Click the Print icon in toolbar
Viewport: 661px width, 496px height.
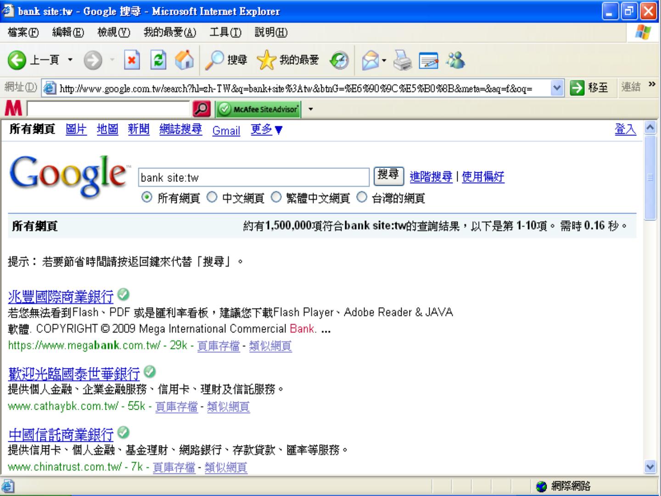click(403, 61)
